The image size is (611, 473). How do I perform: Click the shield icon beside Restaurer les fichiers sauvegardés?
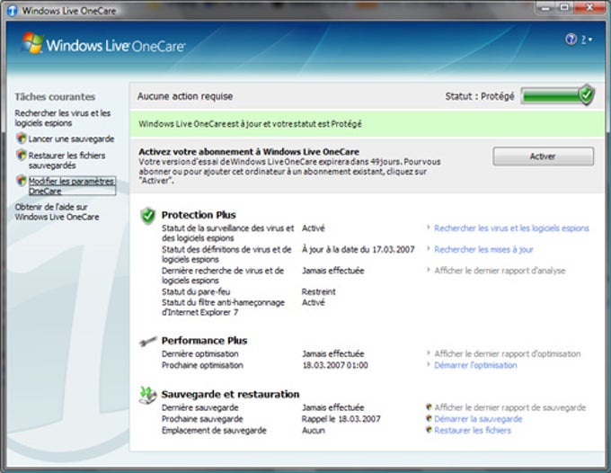22,155
